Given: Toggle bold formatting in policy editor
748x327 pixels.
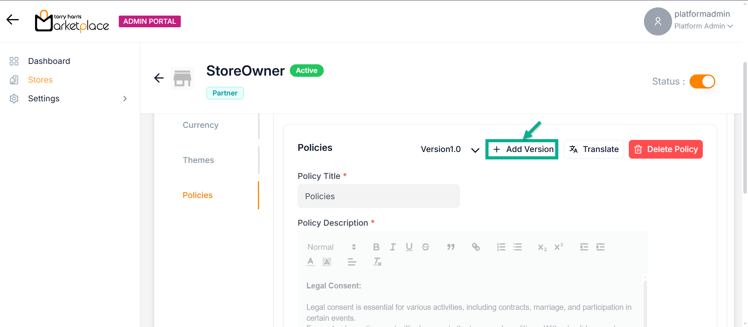Looking at the screenshot, I should 376,247.
